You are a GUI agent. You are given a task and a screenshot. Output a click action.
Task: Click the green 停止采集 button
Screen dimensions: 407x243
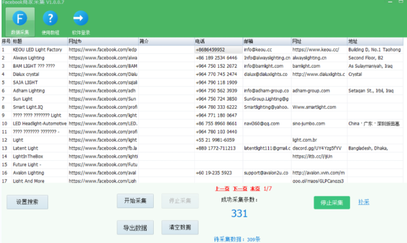click(332, 203)
